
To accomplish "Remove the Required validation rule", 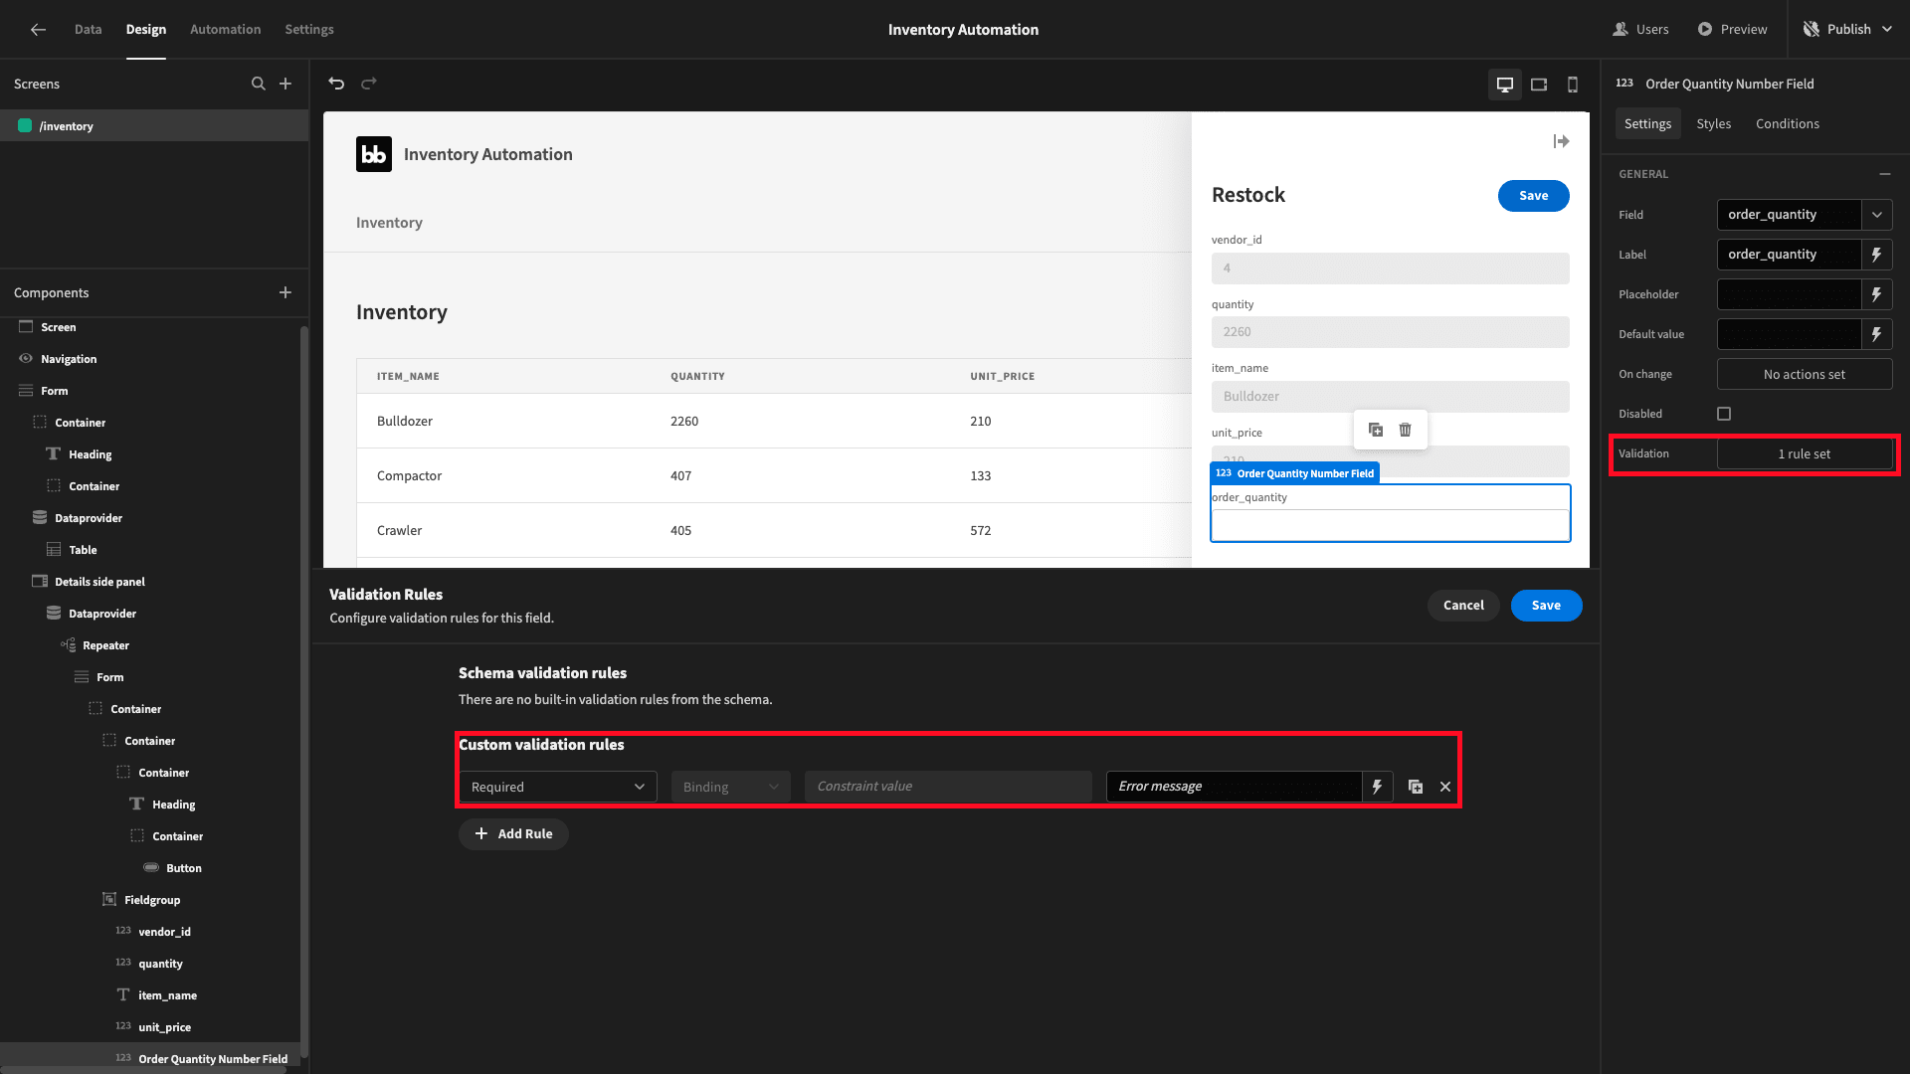I will coord(1445,787).
